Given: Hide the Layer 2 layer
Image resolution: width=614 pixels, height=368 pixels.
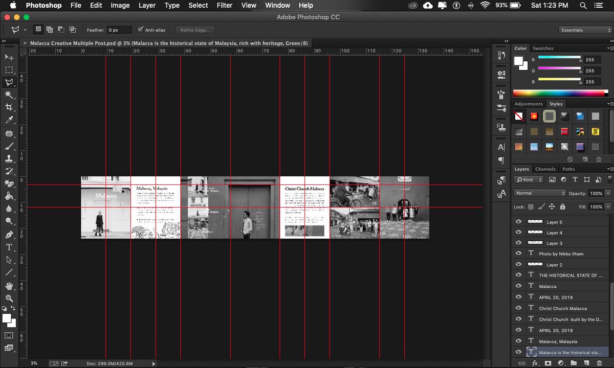Looking at the screenshot, I should (x=519, y=264).
